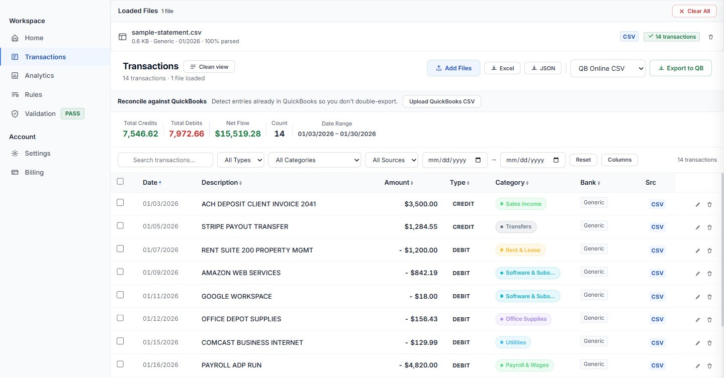Image resolution: width=724 pixels, height=378 pixels.
Task: Open the All Types filter dropdown
Action: pyautogui.click(x=241, y=160)
